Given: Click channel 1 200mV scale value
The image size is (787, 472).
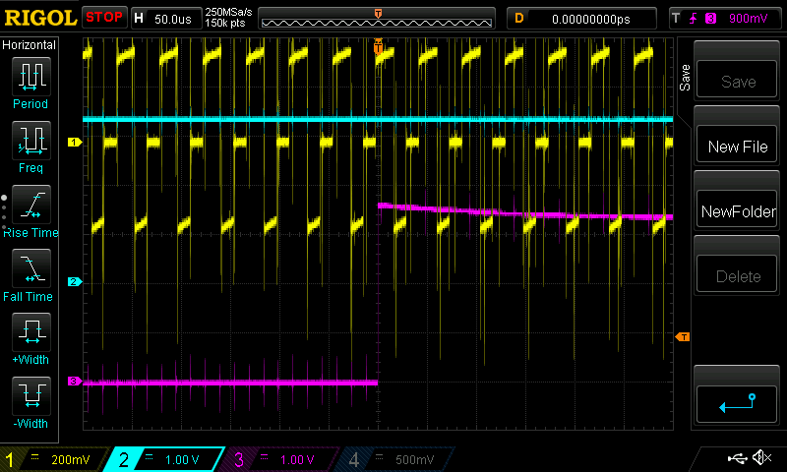Looking at the screenshot, I should pos(70,460).
